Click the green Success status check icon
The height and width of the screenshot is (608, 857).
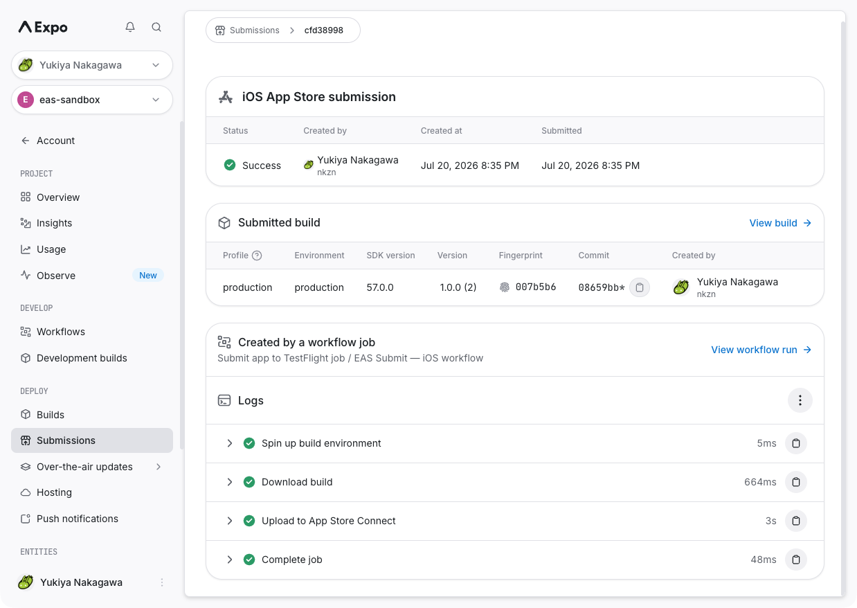[x=230, y=165]
